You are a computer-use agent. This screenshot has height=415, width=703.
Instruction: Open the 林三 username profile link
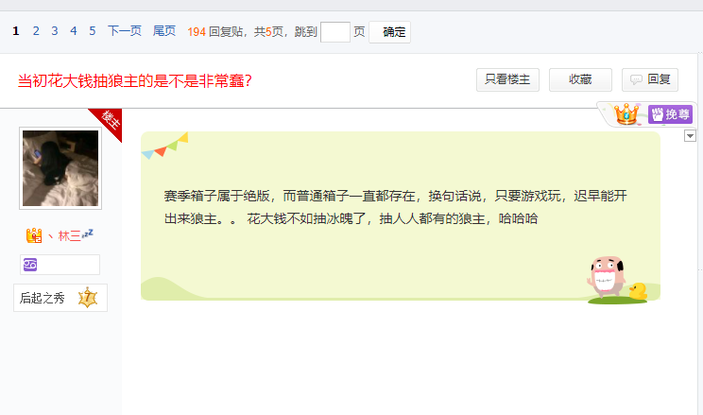pyautogui.click(x=70, y=235)
